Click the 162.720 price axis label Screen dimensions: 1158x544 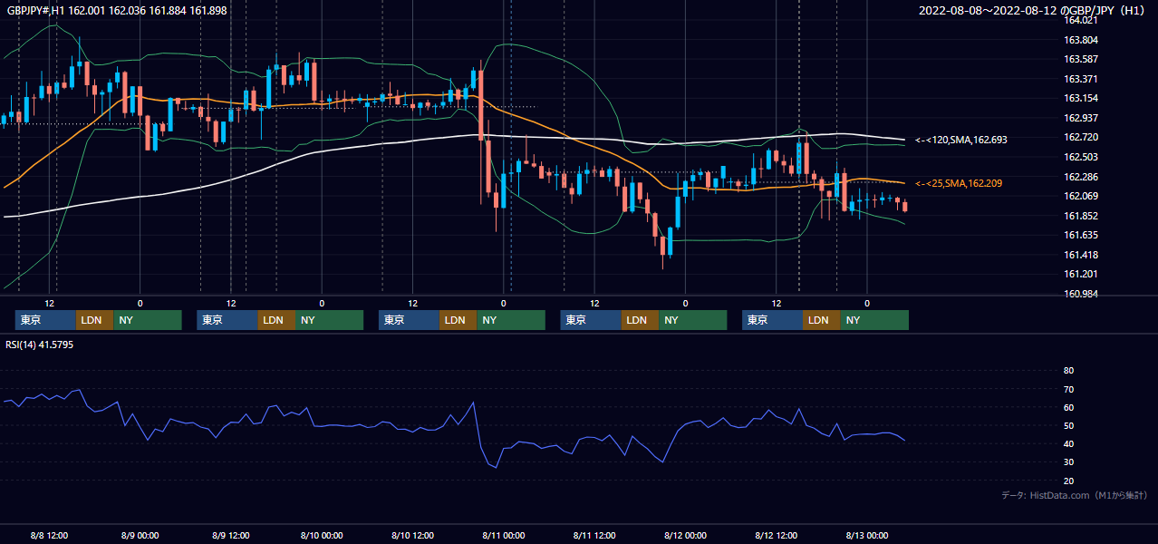click(x=1081, y=137)
